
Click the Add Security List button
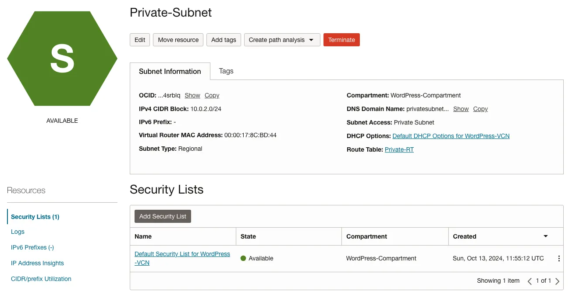coord(163,216)
